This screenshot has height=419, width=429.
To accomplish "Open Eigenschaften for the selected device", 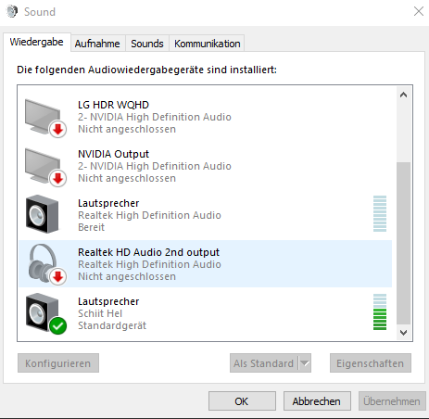I will click(x=371, y=363).
